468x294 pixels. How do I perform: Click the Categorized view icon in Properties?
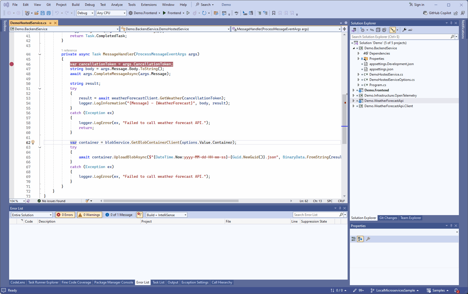click(x=354, y=239)
